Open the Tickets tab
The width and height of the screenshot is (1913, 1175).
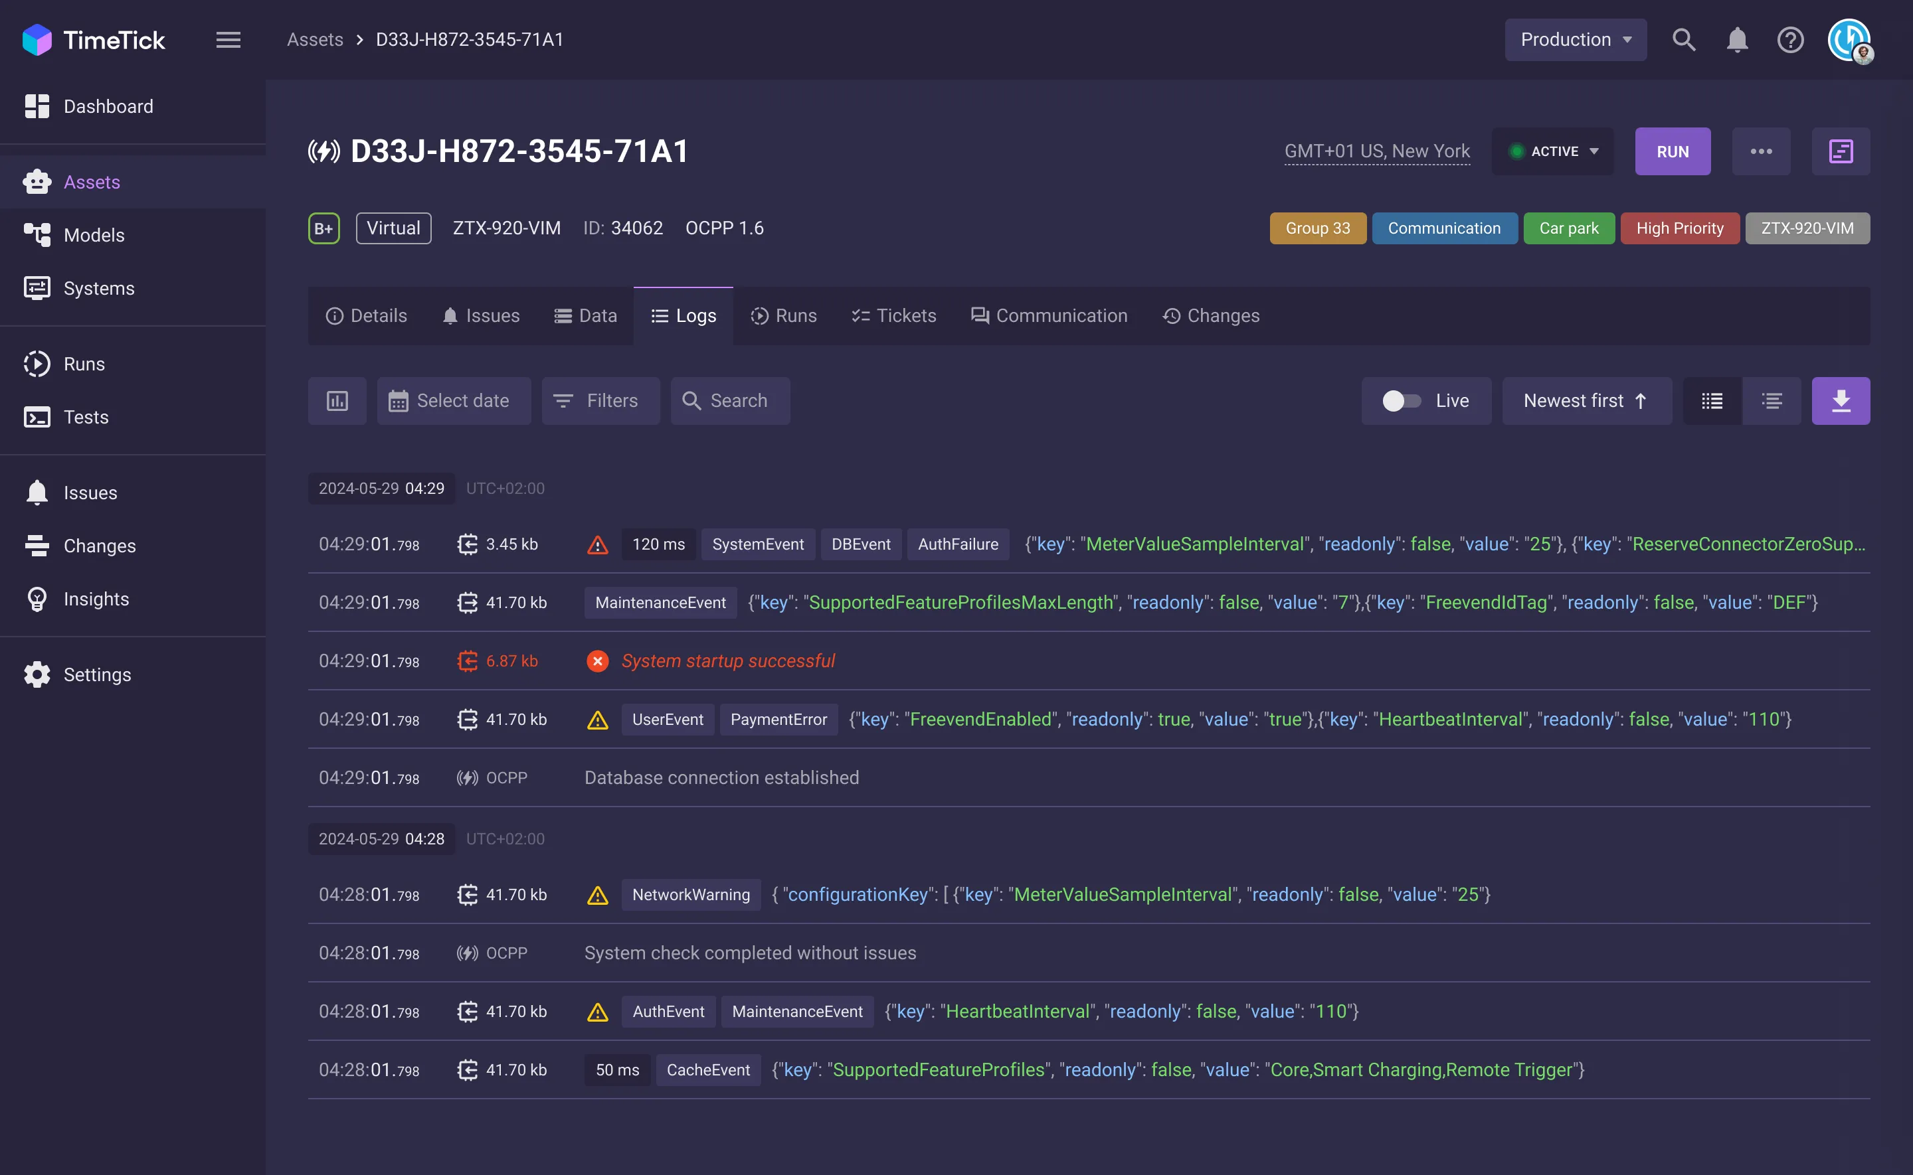tap(894, 315)
